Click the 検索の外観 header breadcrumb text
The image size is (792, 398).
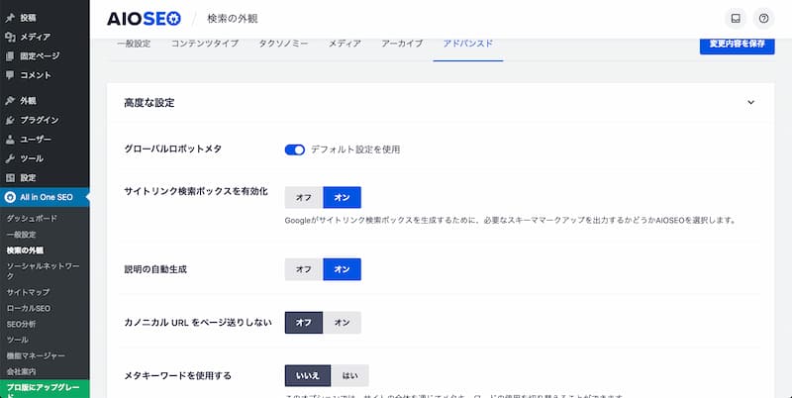click(x=233, y=19)
